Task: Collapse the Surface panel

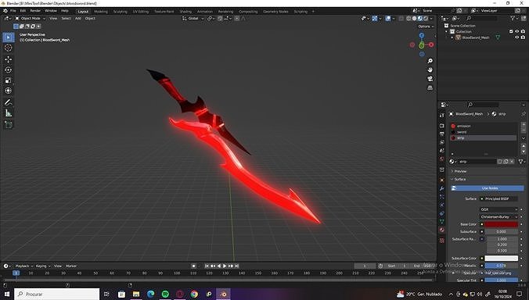Action: pyautogui.click(x=459, y=180)
